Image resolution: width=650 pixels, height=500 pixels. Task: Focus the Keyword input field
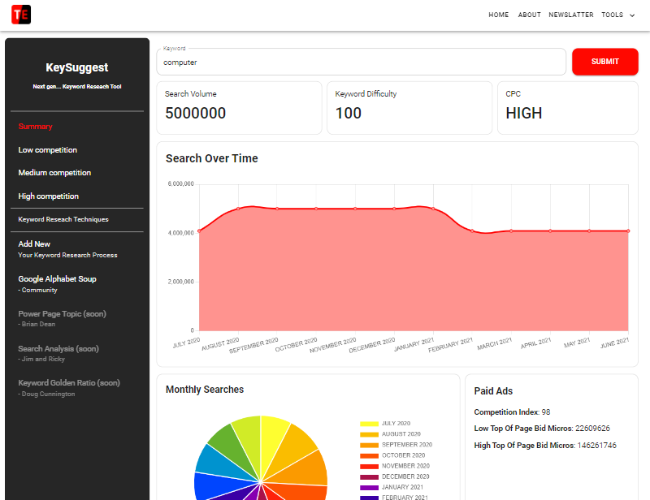[x=361, y=62]
